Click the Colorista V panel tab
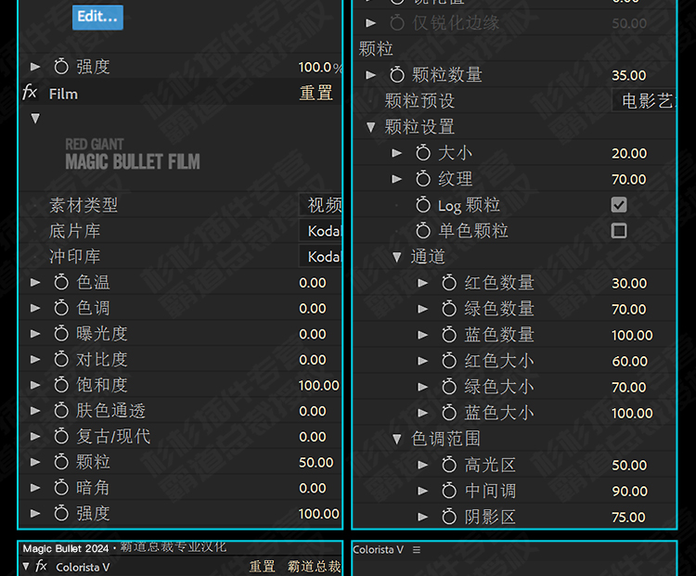Image resolution: width=696 pixels, height=576 pixels. coord(379,550)
